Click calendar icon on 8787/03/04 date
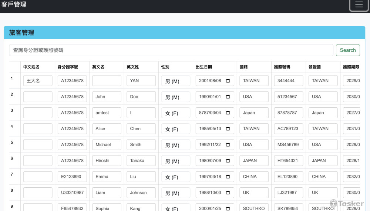This screenshot has width=370, height=211. pos(228,113)
